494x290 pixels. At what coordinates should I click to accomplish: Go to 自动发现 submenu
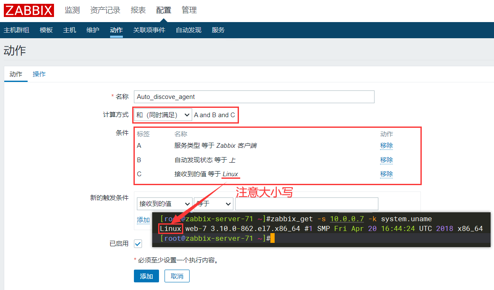tap(188, 30)
